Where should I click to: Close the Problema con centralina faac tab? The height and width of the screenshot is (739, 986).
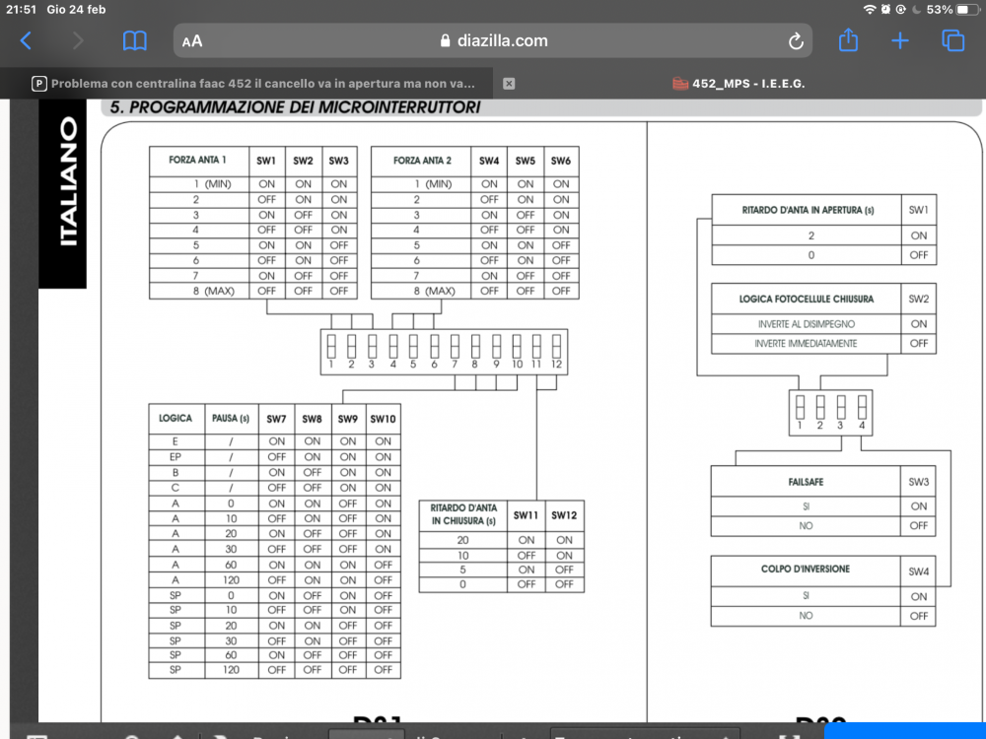pyautogui.click(x=510, y=84)
